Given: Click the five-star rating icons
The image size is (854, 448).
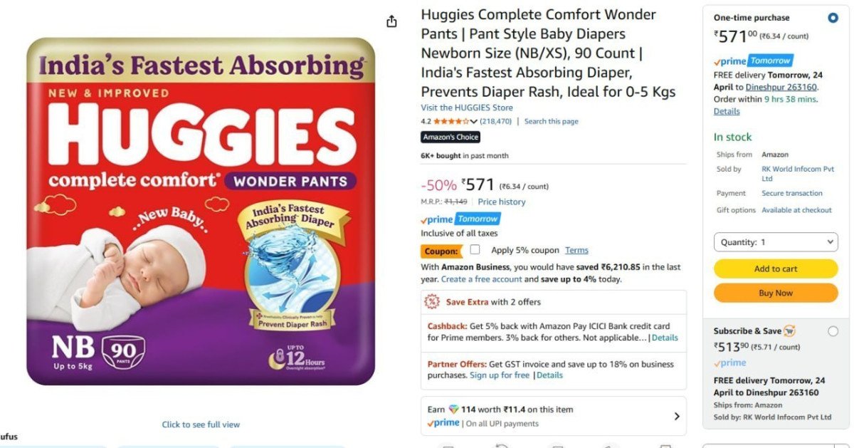Looking at the screenshot, I should click(x=452, y=122).
